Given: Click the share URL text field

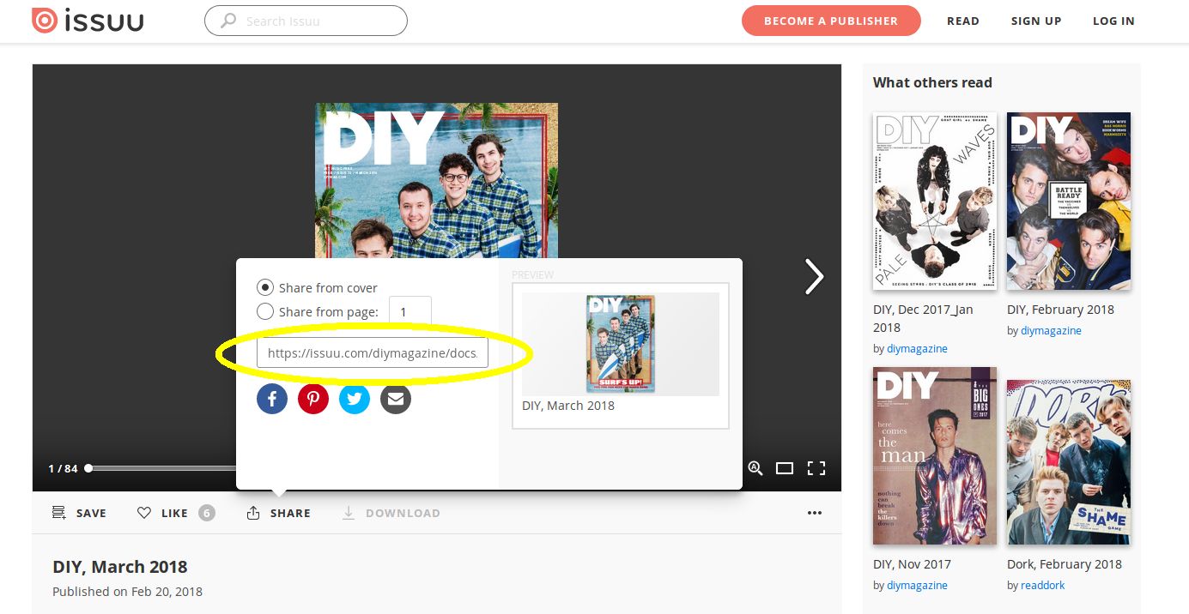Looking at the screenshot, I should point(373,353).
